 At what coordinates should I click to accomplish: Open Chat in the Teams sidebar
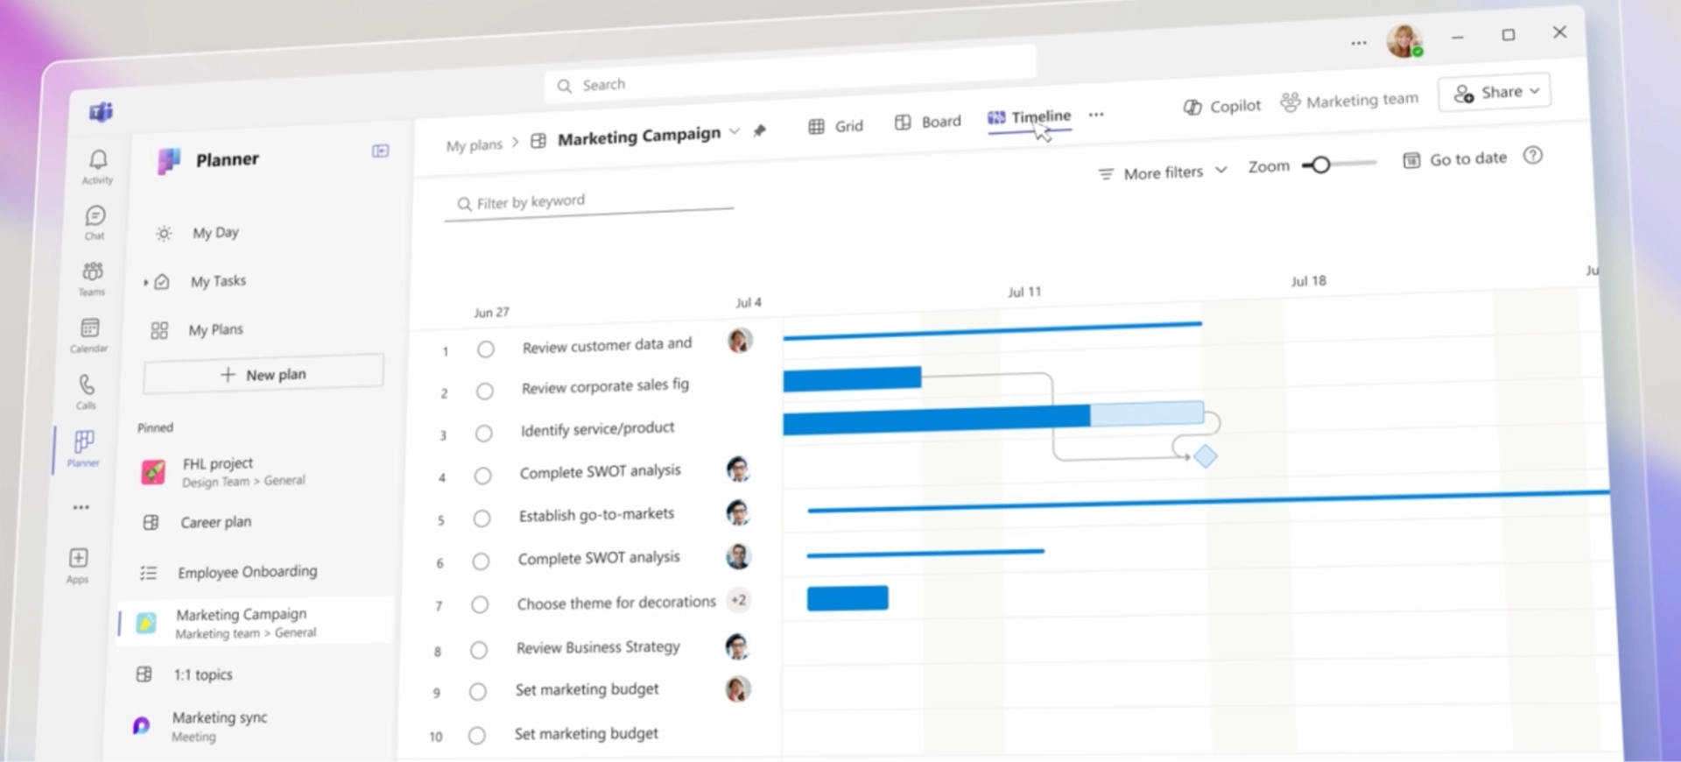(95, 217)
